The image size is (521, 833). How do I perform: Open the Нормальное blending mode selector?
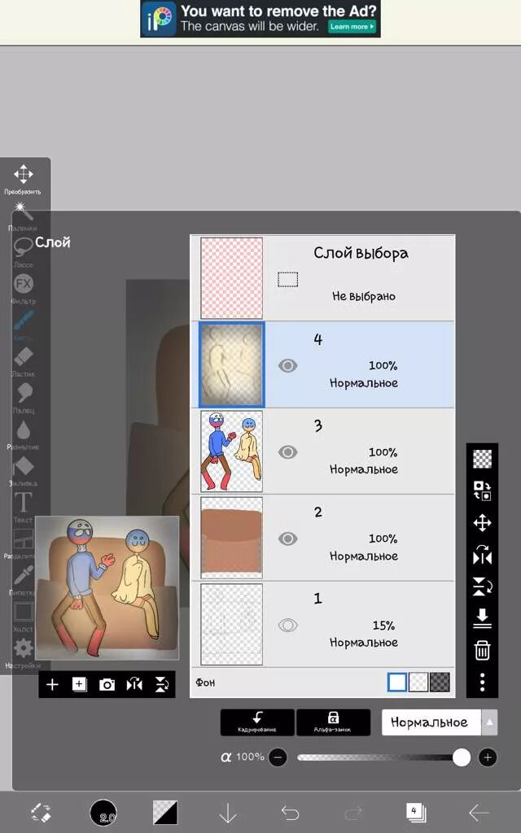431,722
